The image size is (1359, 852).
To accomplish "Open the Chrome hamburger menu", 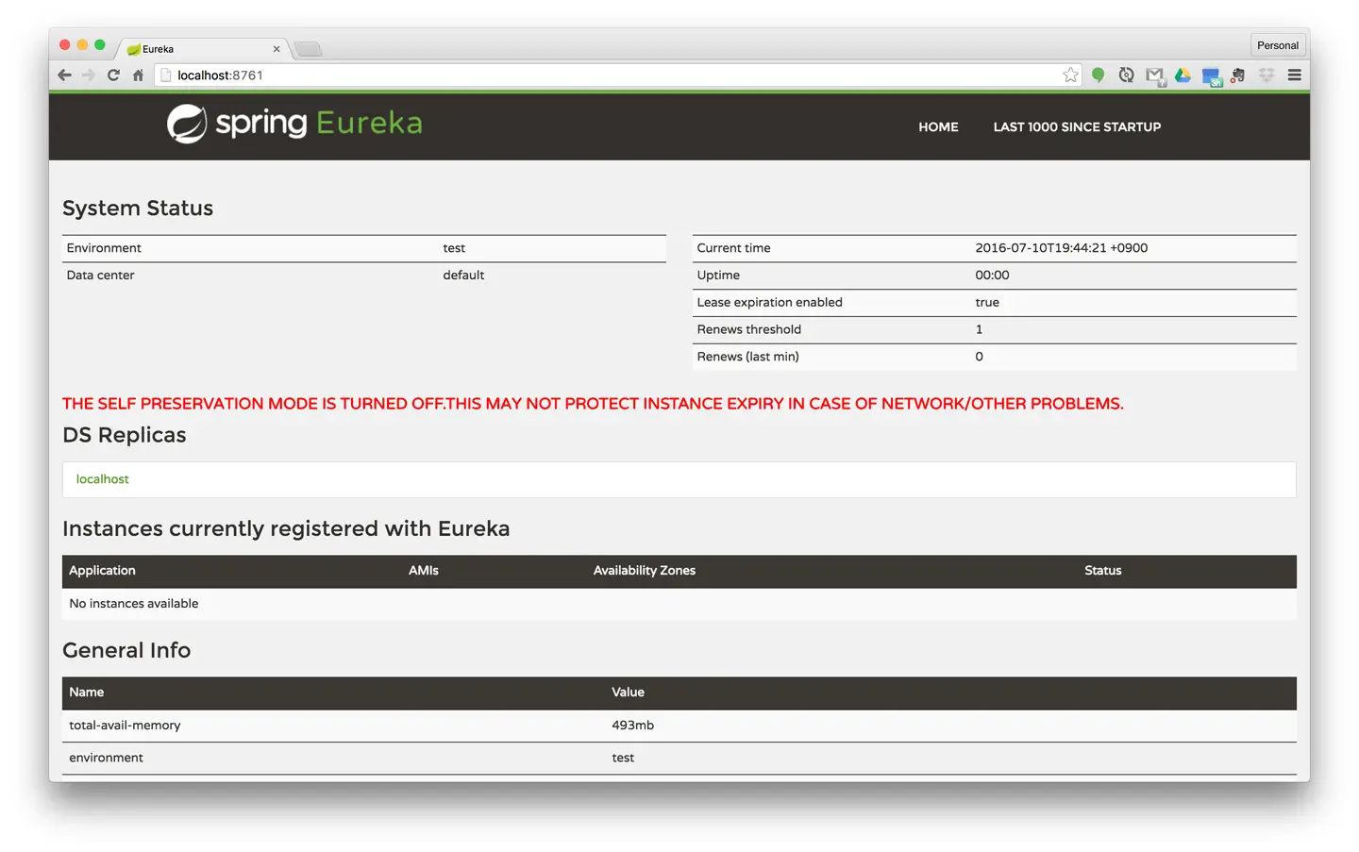I will tap(1295, 75).
